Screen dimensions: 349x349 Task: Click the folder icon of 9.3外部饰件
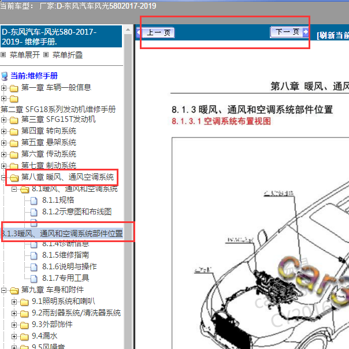[24, 325]
